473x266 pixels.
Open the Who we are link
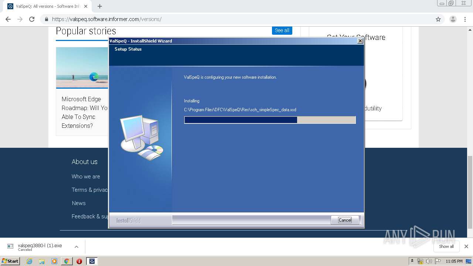coord(86,177)
